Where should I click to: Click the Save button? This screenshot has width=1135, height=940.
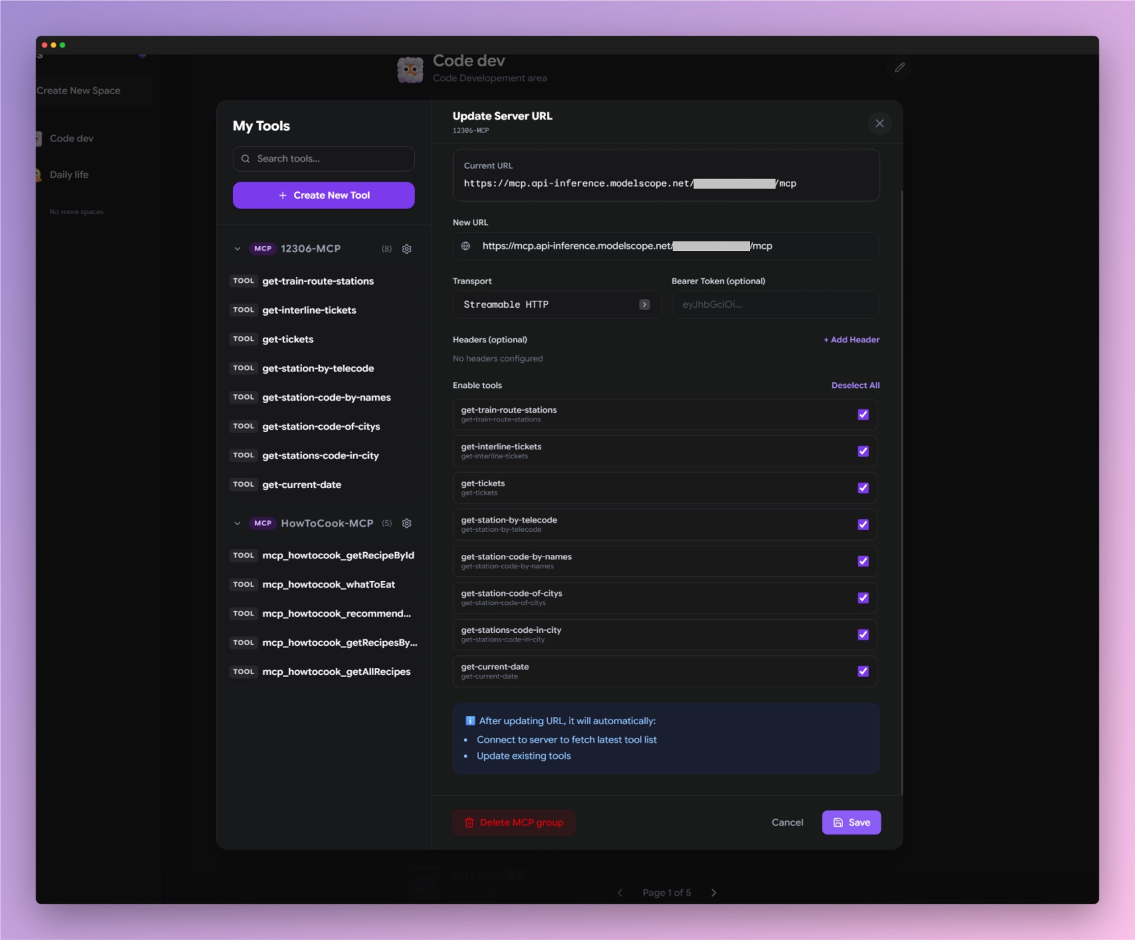[x=851, y=822]
